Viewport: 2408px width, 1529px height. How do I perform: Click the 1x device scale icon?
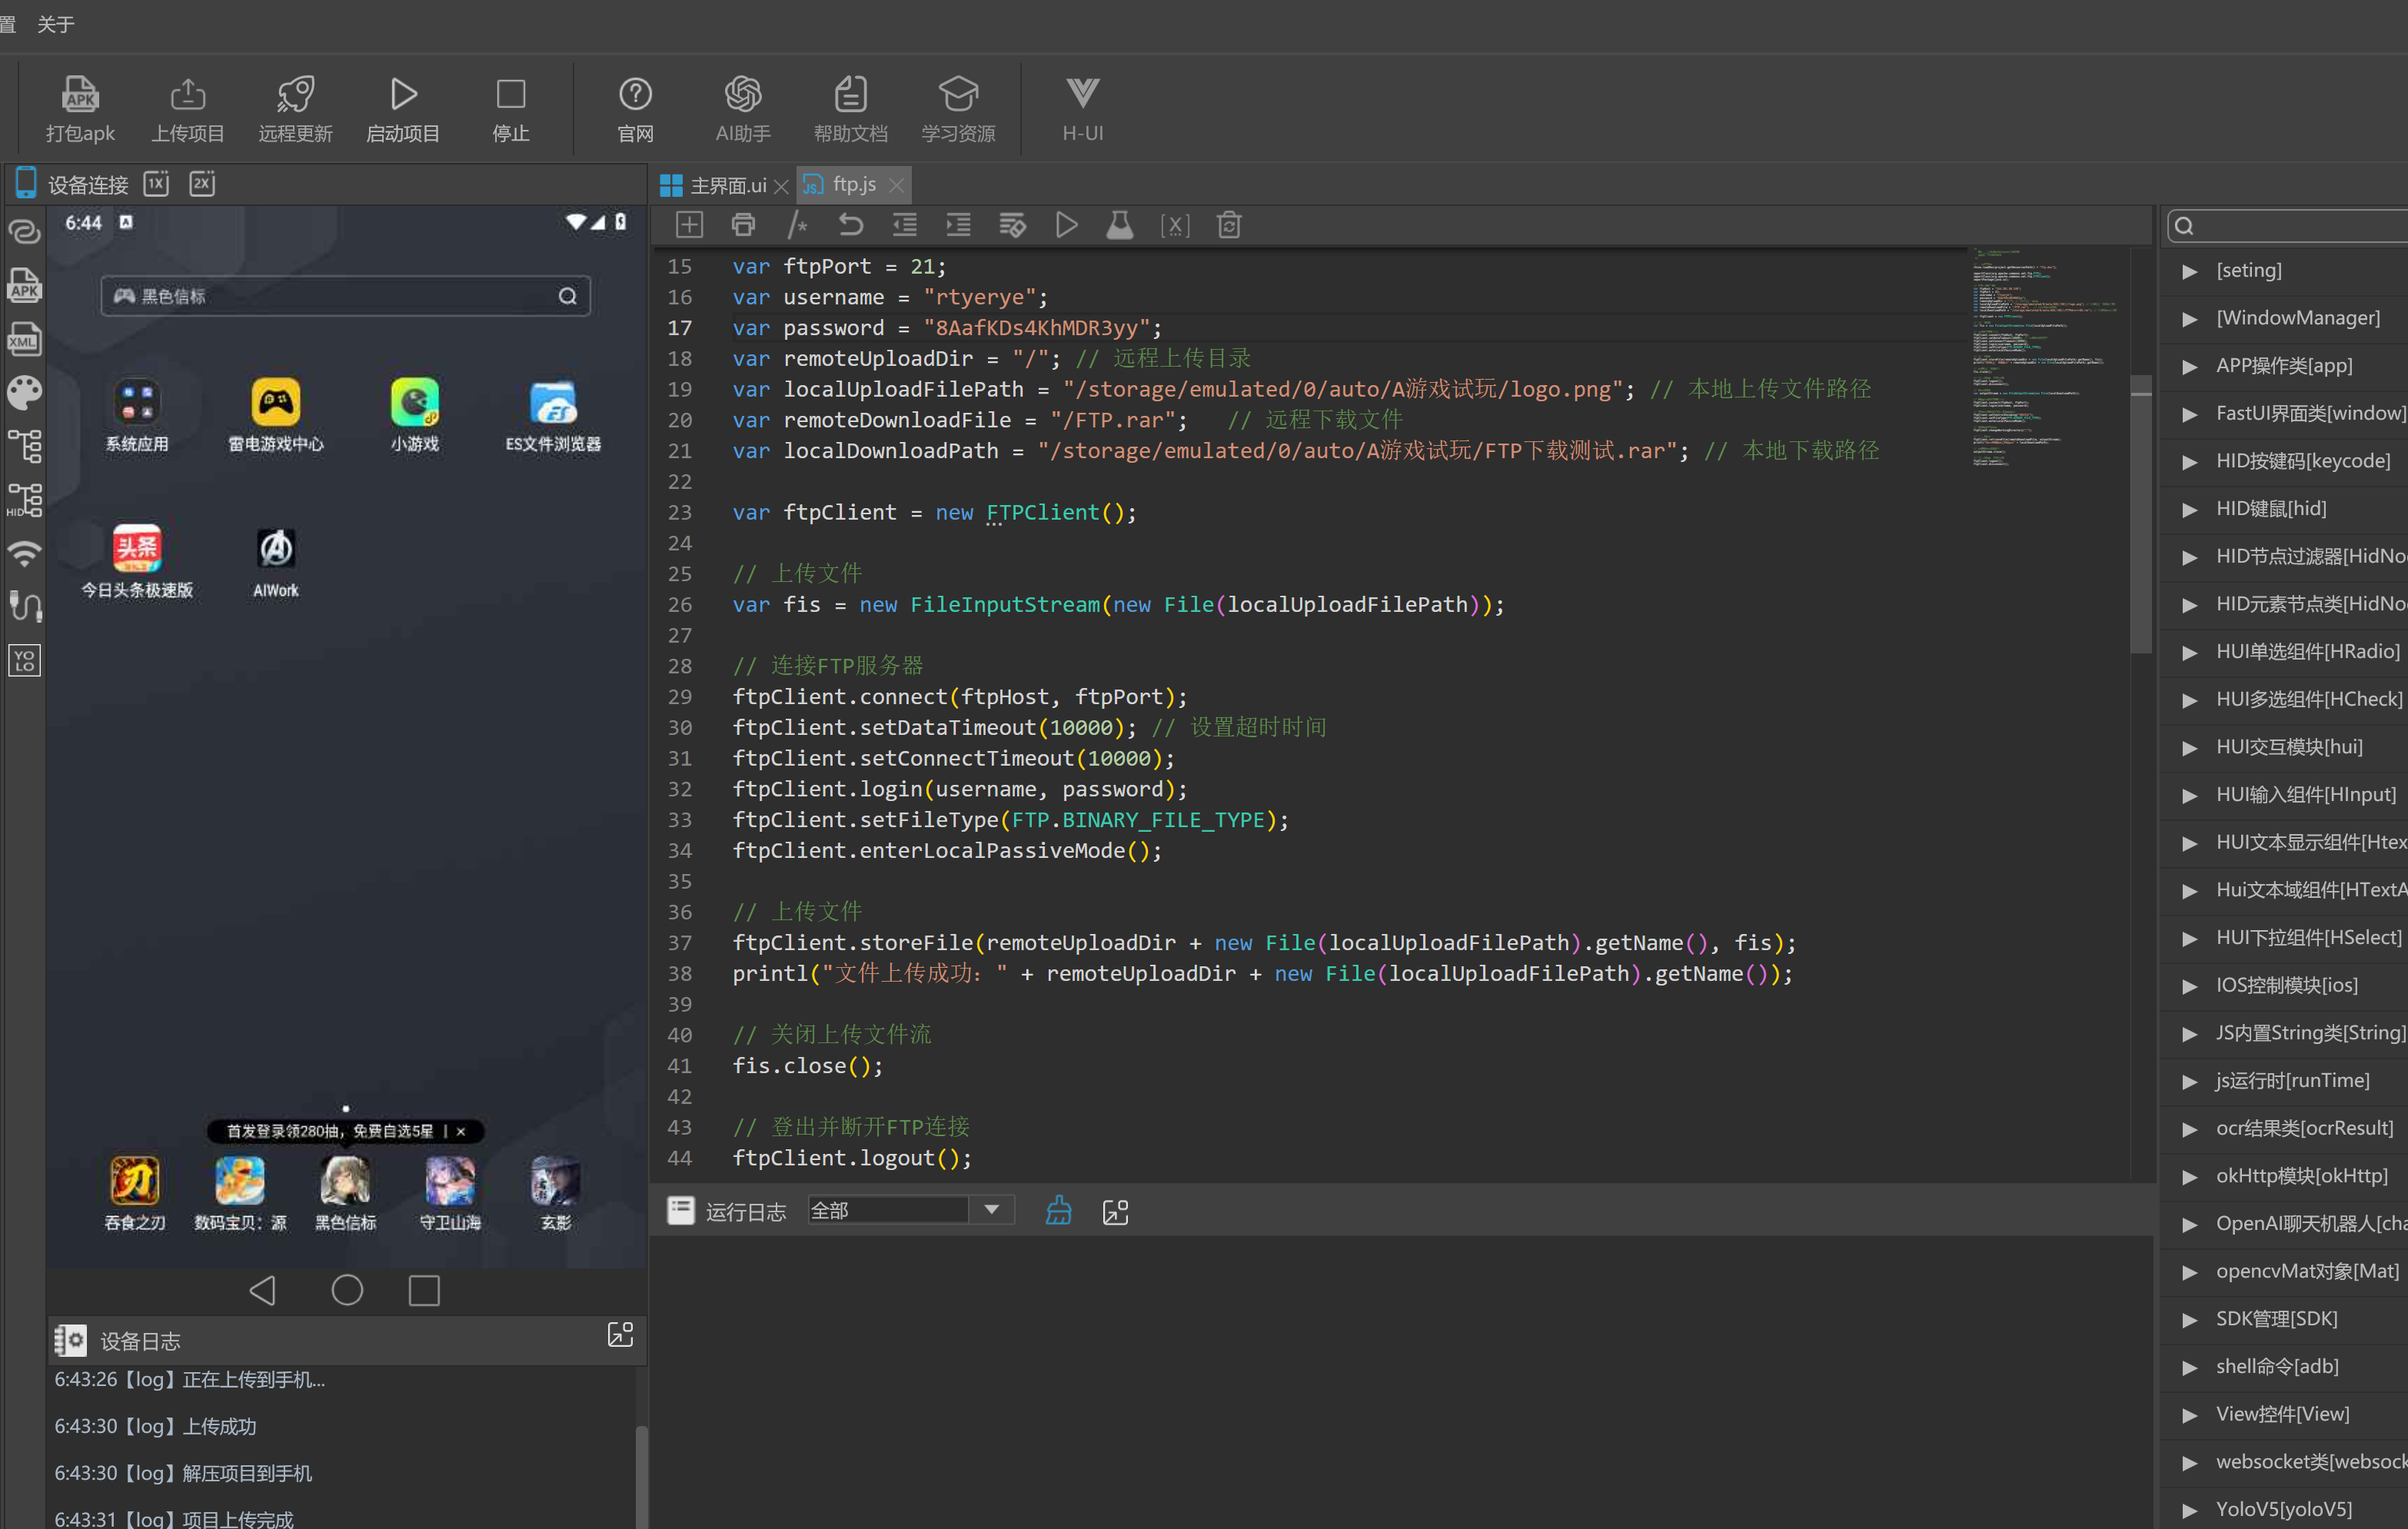click(x=156, y=184)
